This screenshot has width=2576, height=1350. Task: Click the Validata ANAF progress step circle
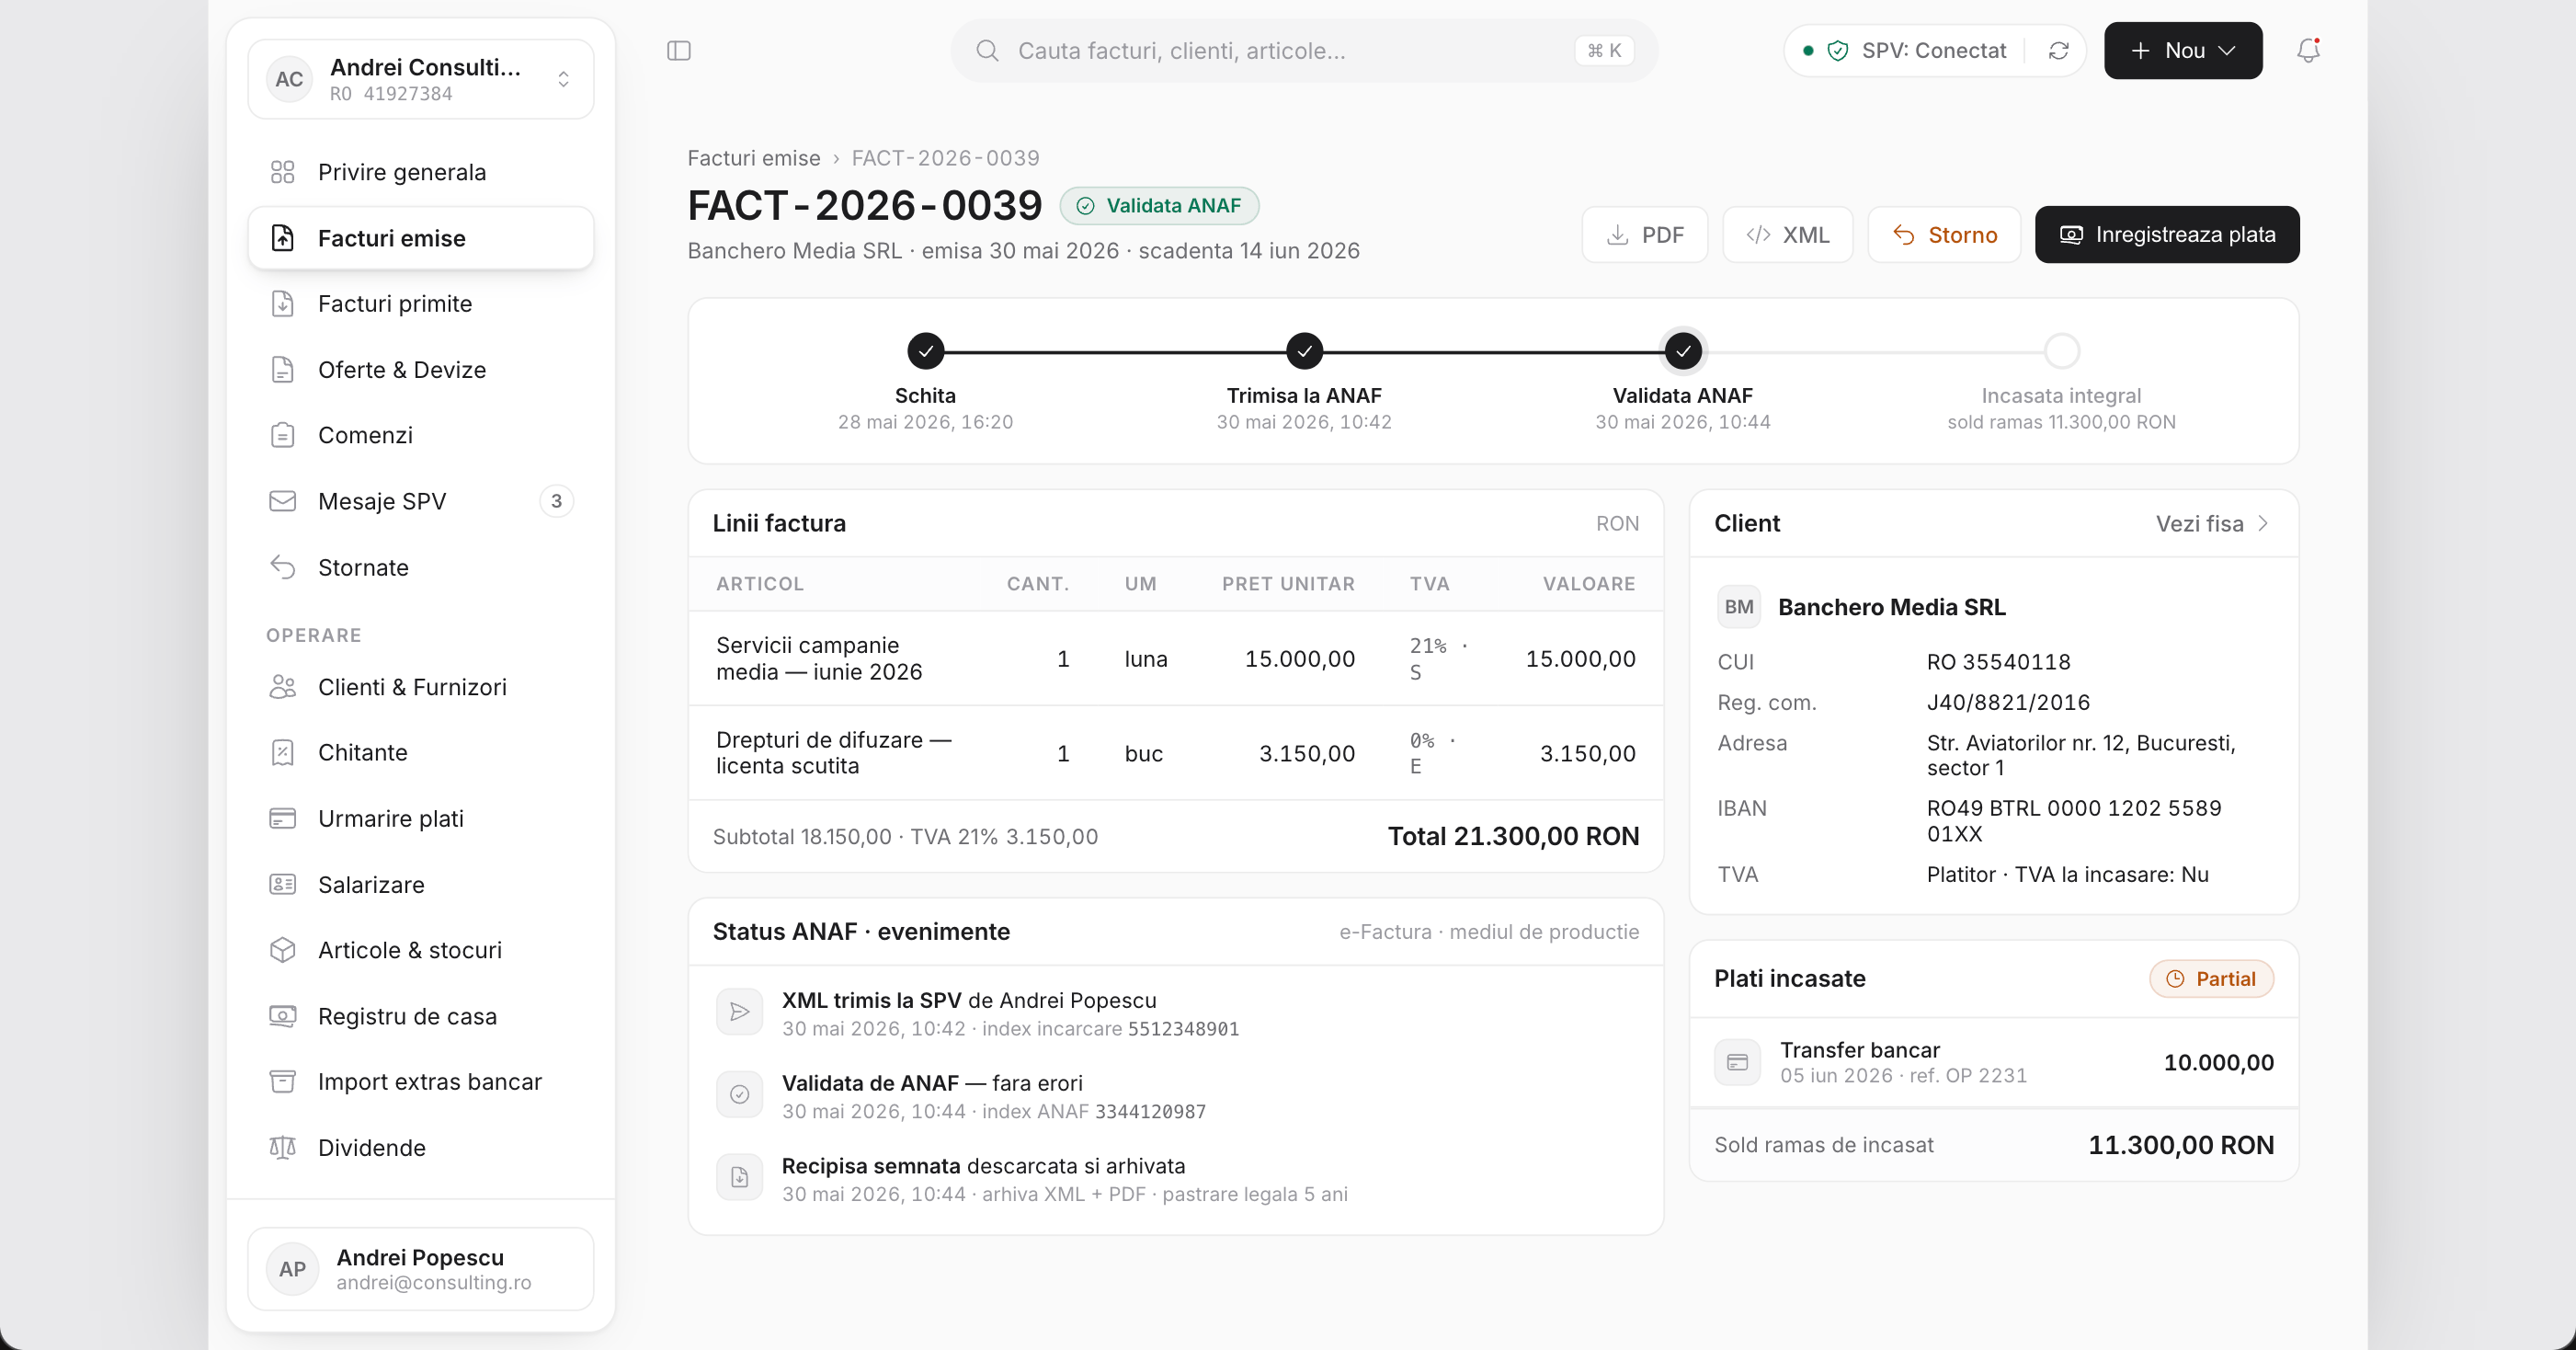click(1683, 351)
